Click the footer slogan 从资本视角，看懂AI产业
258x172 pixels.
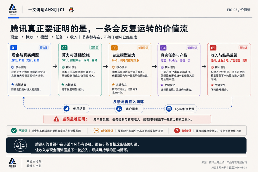click(35, 164)
